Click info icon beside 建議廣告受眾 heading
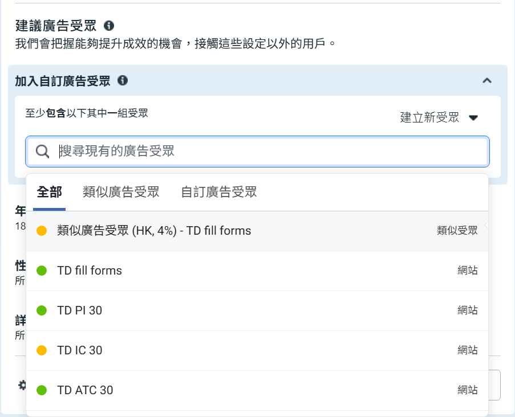Screen dimensions: 515x417 (109, 26)
